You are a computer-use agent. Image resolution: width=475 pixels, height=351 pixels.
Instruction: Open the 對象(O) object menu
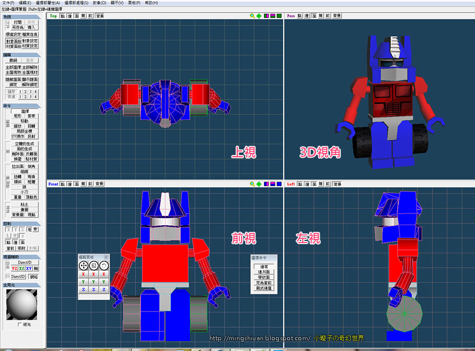point(100,3)
